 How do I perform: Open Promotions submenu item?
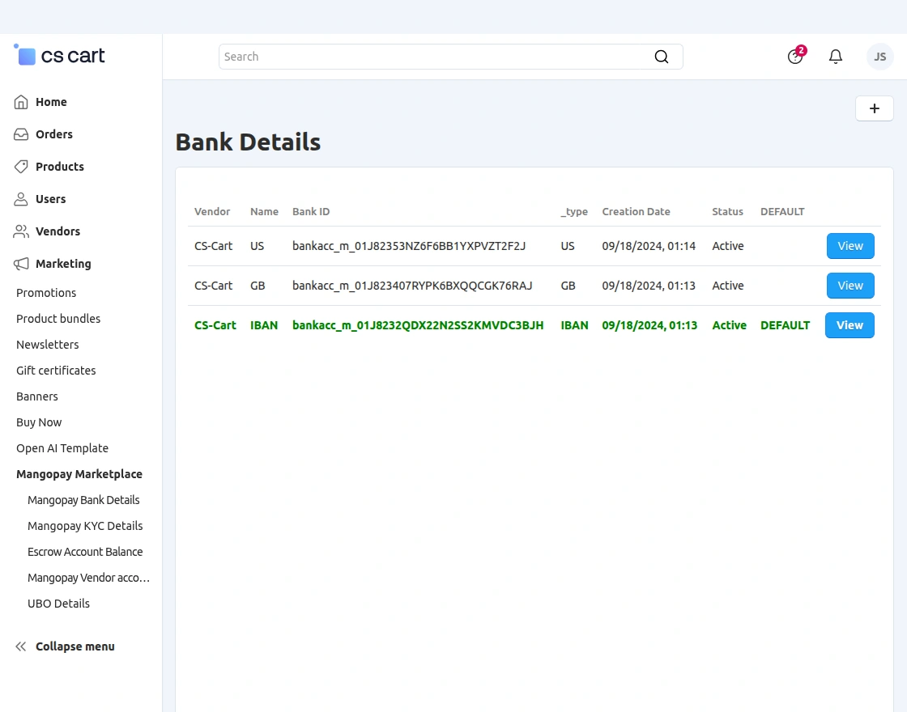tap(45, 292)
